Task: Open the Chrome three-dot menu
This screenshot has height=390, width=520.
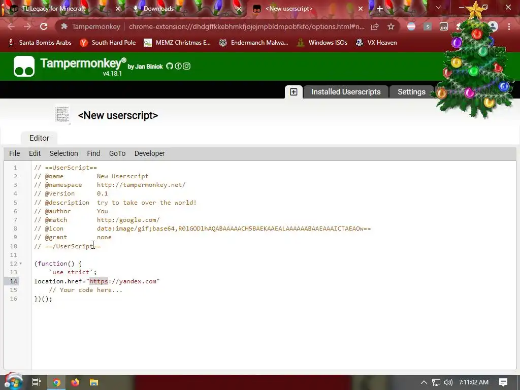Action: click(509, 26)
